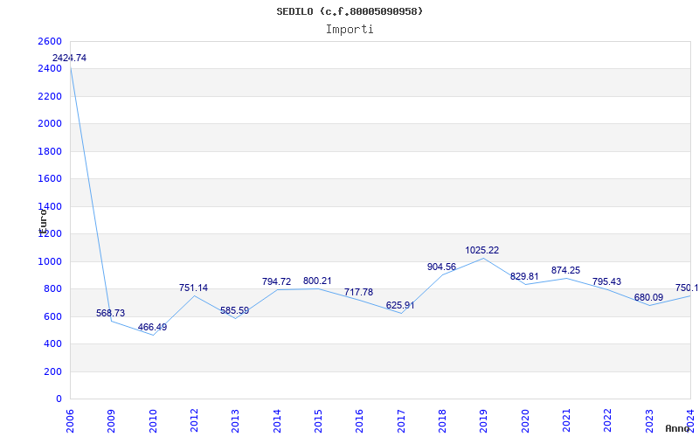Click the 200 y-axis value
Screen dimensions: 699x437
click(52, 371)
